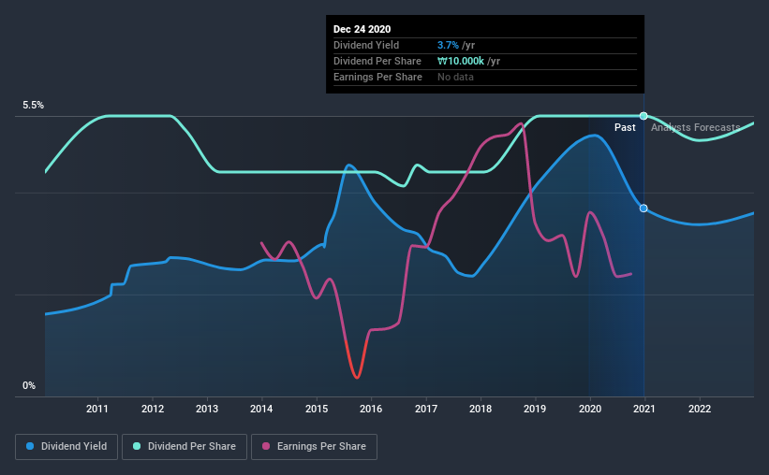Click the 2019 x-axis label
Image resolution: width=769 pixels, height=475 pixels.
click(x=535, y=409)
